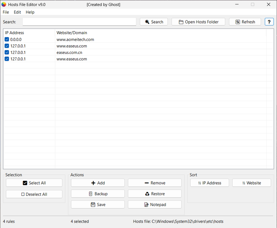Click the hosts file path in status bar

pos(178,222)
